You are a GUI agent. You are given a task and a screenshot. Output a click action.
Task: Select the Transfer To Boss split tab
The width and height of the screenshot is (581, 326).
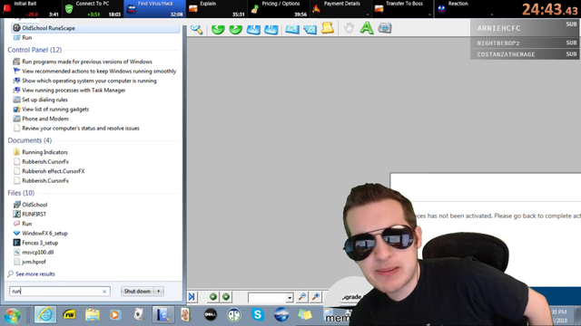click(x=402, y=9)
